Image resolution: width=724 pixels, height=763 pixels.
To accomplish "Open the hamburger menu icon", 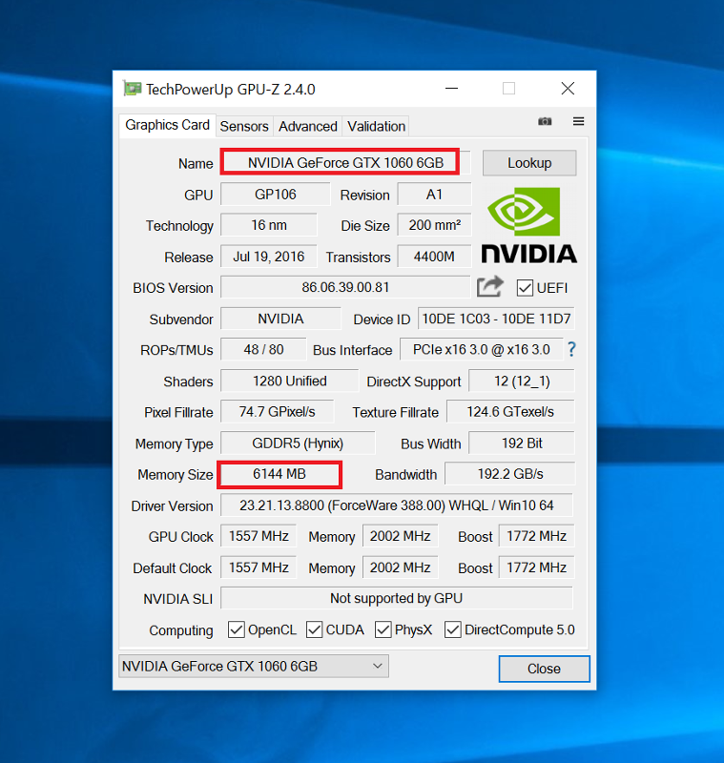I will 578,121.
